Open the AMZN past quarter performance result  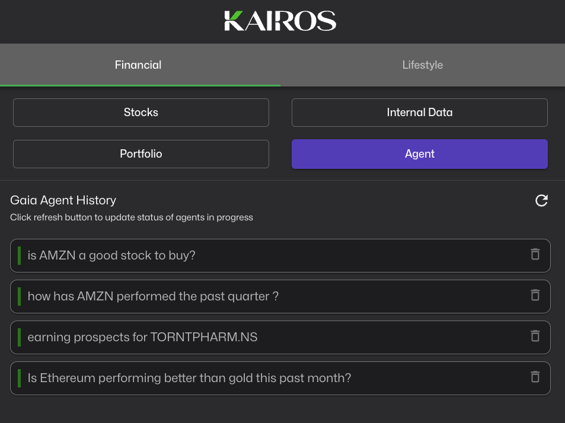153,296
